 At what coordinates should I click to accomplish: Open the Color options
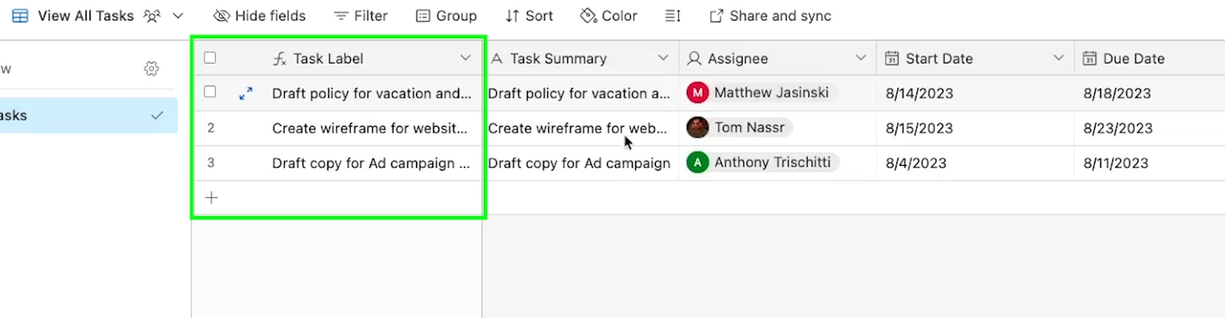[x=609, y=16]
